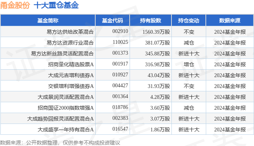Click 2024基金年报 in the 002910 row
254x146 pixels.
[x=230, y=32]
